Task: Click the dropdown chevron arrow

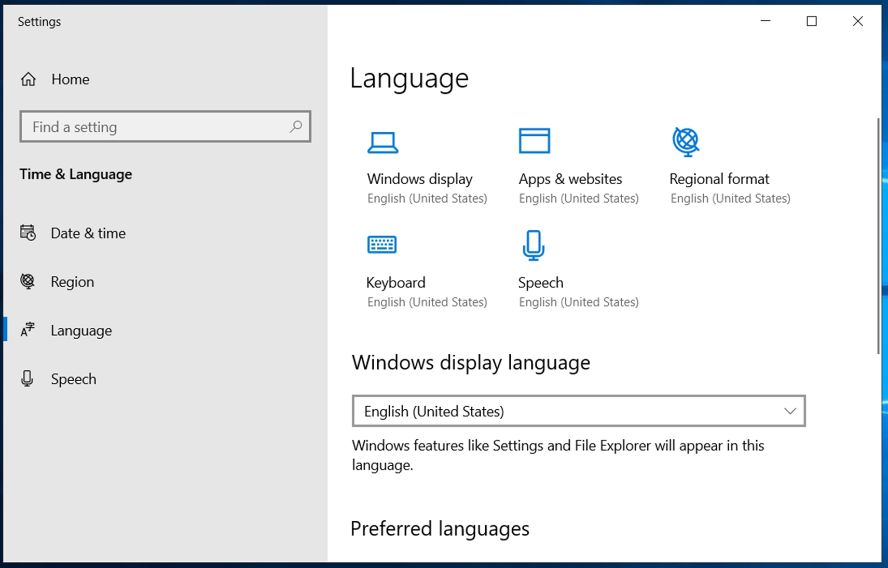Action: tap(790, 411)
